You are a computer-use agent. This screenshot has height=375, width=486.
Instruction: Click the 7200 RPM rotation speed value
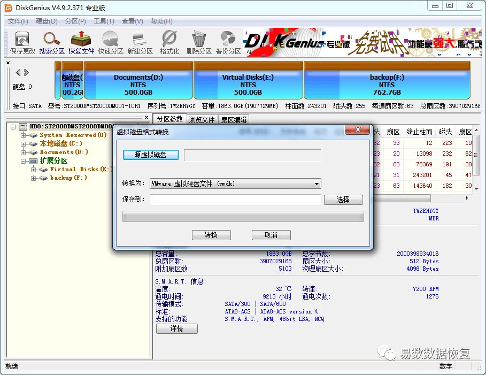pos(426,289)
